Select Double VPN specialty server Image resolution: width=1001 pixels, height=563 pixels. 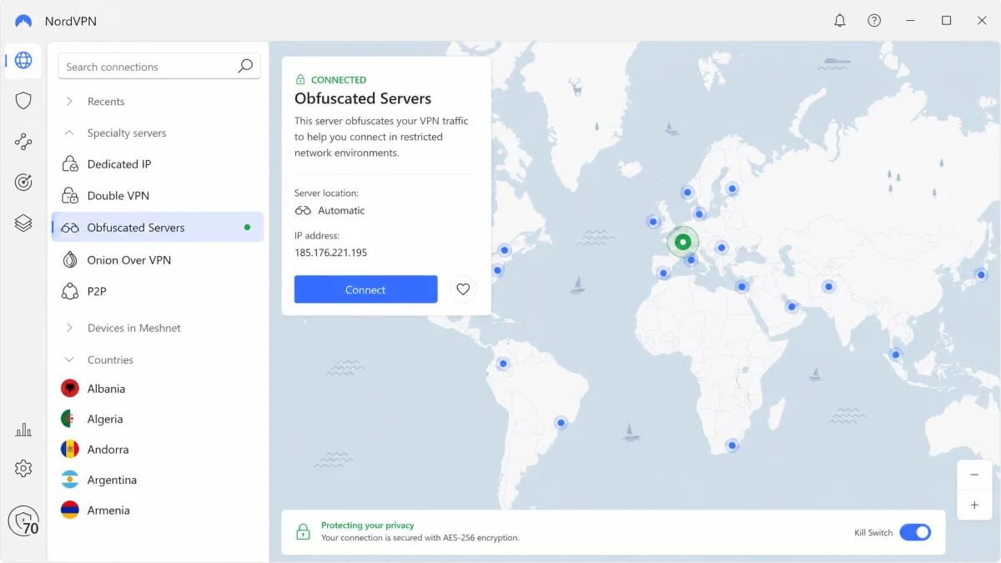pos(158,195)
